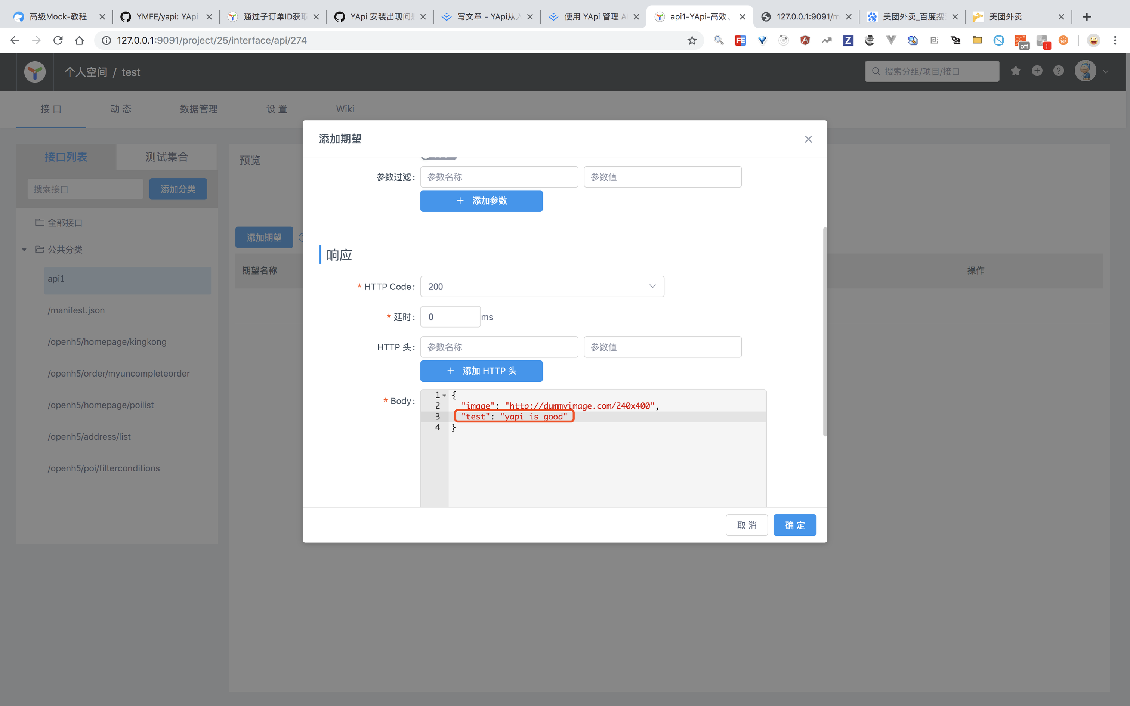Select 全部接口 in the tree
This screenshot has width=1130, height=706.
point(65,223)
